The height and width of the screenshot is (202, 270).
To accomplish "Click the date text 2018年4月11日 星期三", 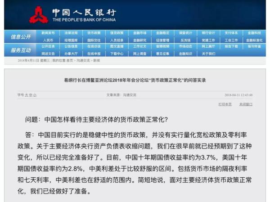I will tap(34, 60).
